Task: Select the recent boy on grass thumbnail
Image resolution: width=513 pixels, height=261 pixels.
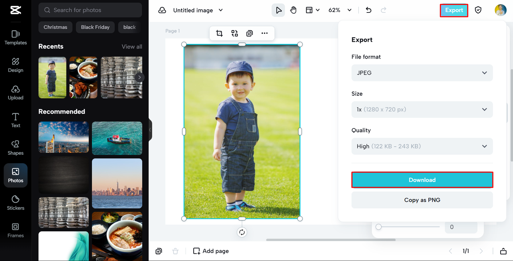Action: 53,77
